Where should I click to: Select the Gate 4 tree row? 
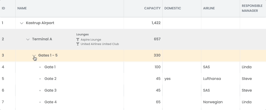tap(133, 102)
